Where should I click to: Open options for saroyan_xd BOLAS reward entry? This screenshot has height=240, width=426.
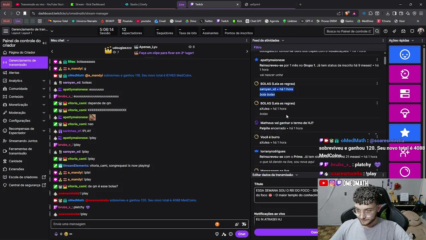377,83
